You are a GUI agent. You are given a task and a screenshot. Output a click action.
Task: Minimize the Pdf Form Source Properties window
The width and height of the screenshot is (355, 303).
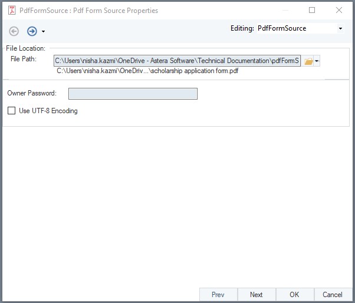(x=285, y=10)
